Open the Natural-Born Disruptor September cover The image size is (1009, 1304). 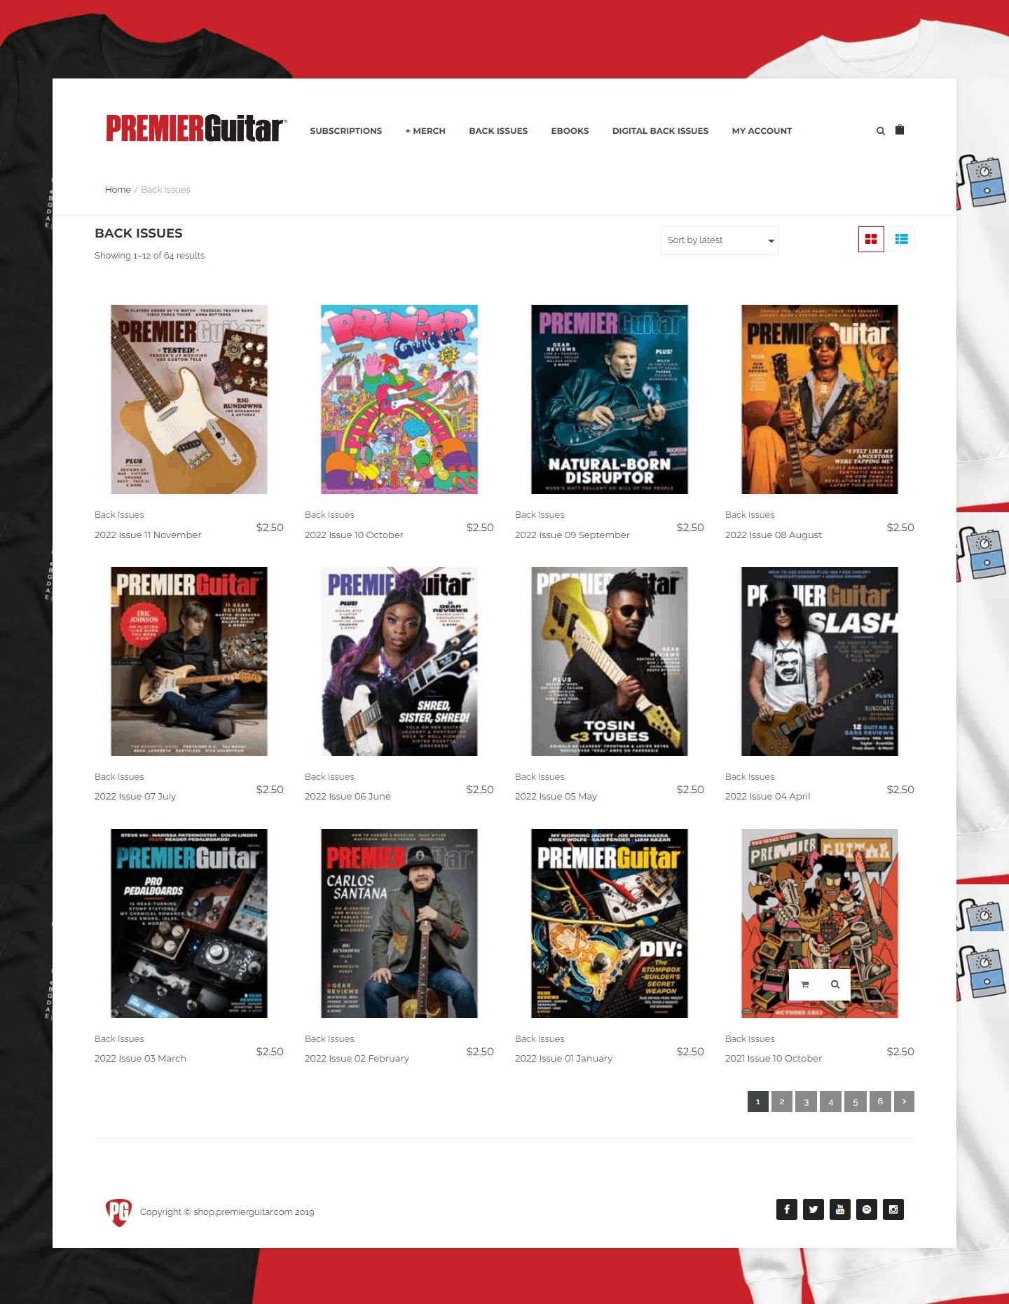click(x=609, y=399)
